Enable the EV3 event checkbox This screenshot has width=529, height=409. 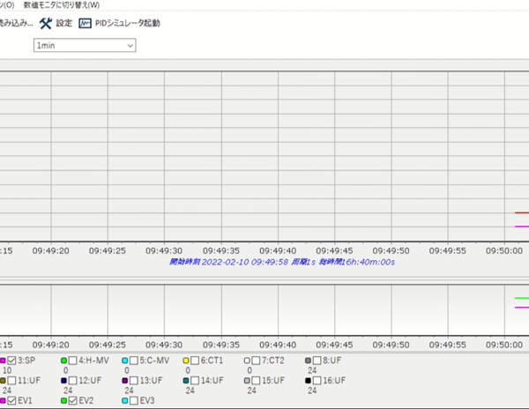(x=134, y=401)
